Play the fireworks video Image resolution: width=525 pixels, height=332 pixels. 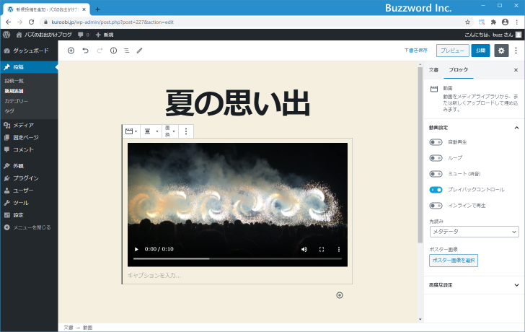136,249
